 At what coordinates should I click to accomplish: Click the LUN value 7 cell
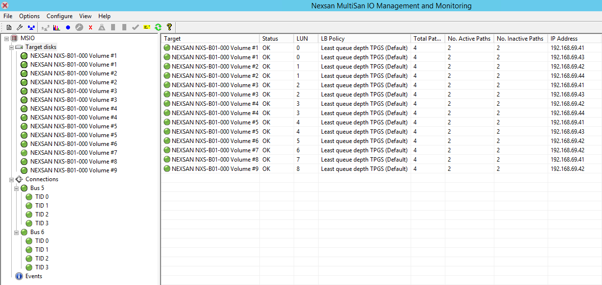[x=298, y=160]
